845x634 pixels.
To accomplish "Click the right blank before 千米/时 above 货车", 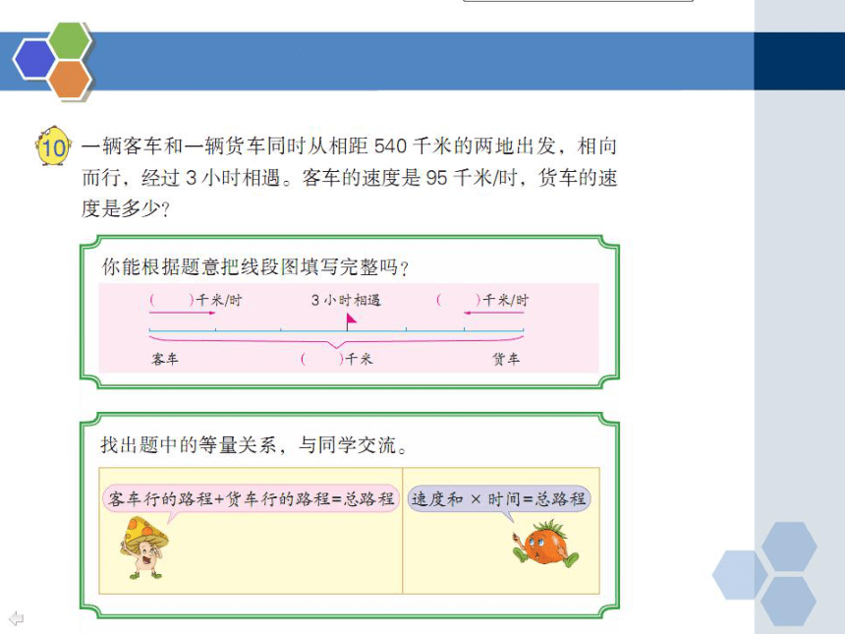I will pyautogui.click(x=459, y=299).
